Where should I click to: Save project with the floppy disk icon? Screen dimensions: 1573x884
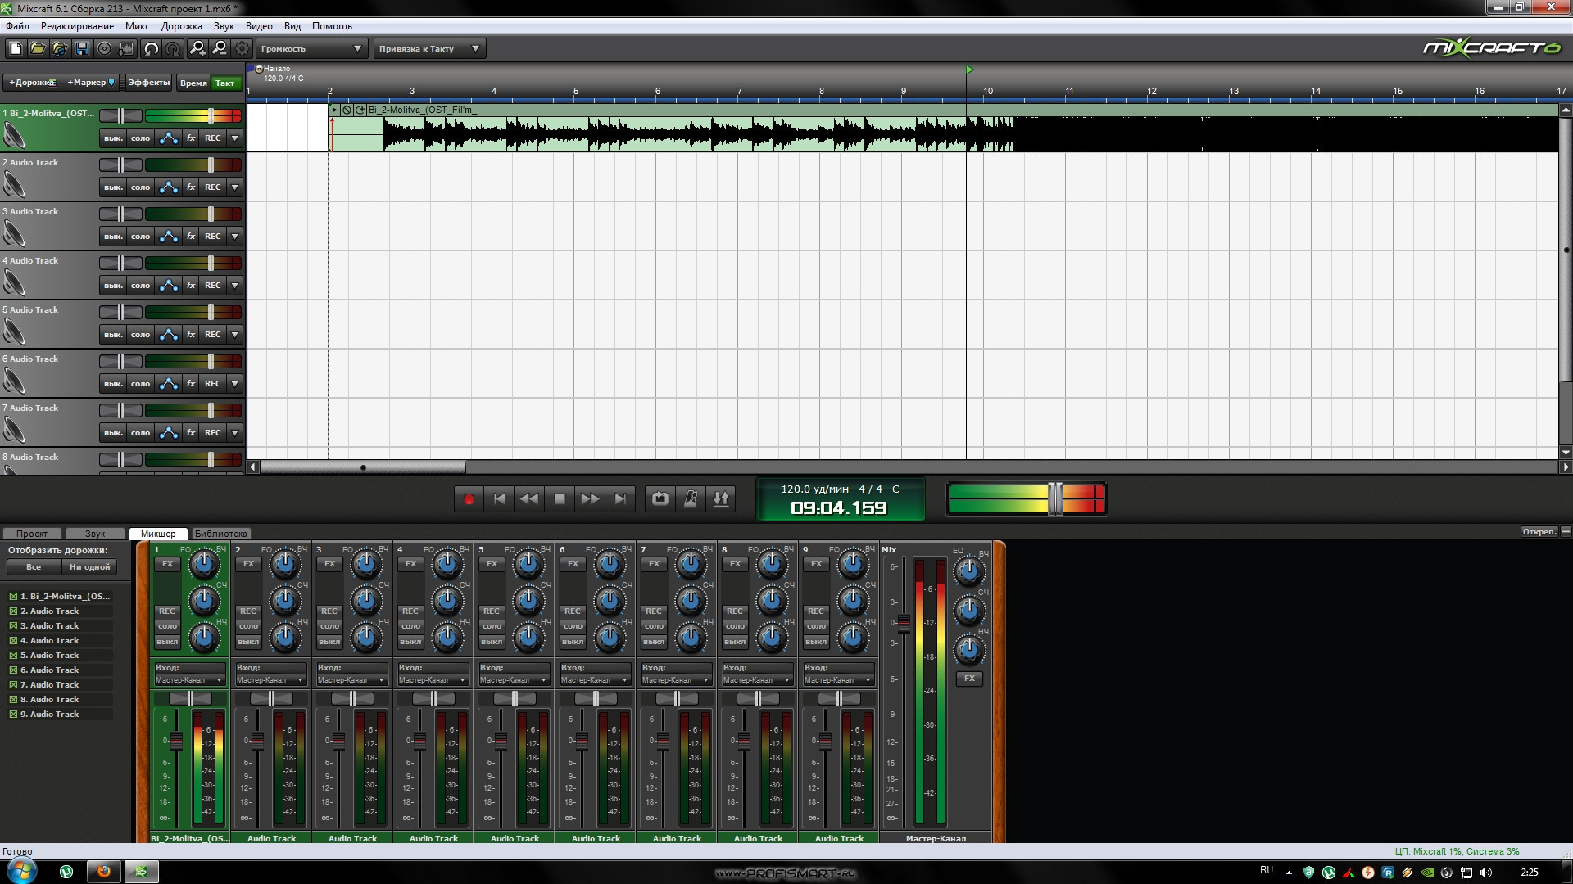coord(82,49)
